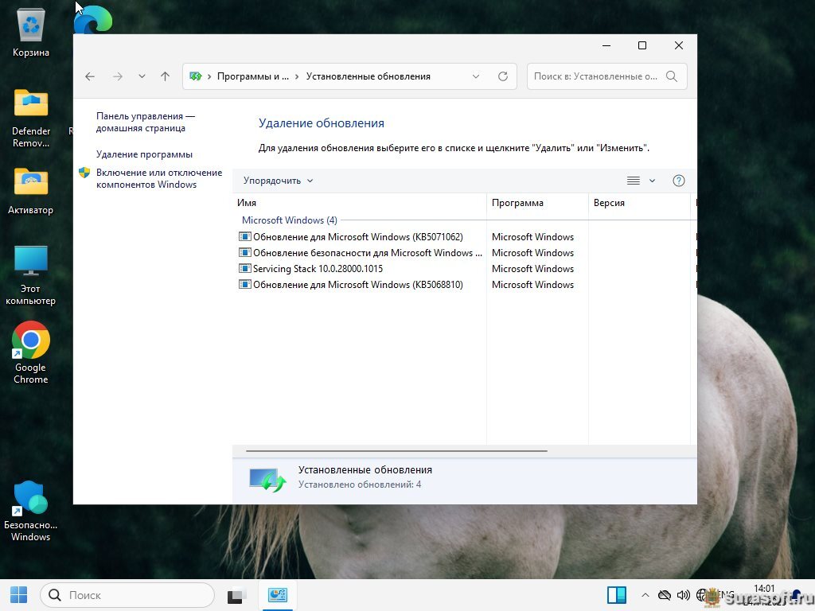Collapse the Microsoft Windows (4) group
Viewport: 815px width, 611px height.
coord(289,220)
